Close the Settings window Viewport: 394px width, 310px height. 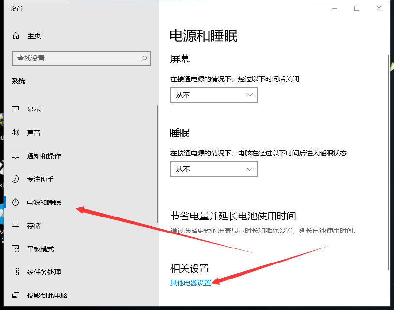point(379,8)
